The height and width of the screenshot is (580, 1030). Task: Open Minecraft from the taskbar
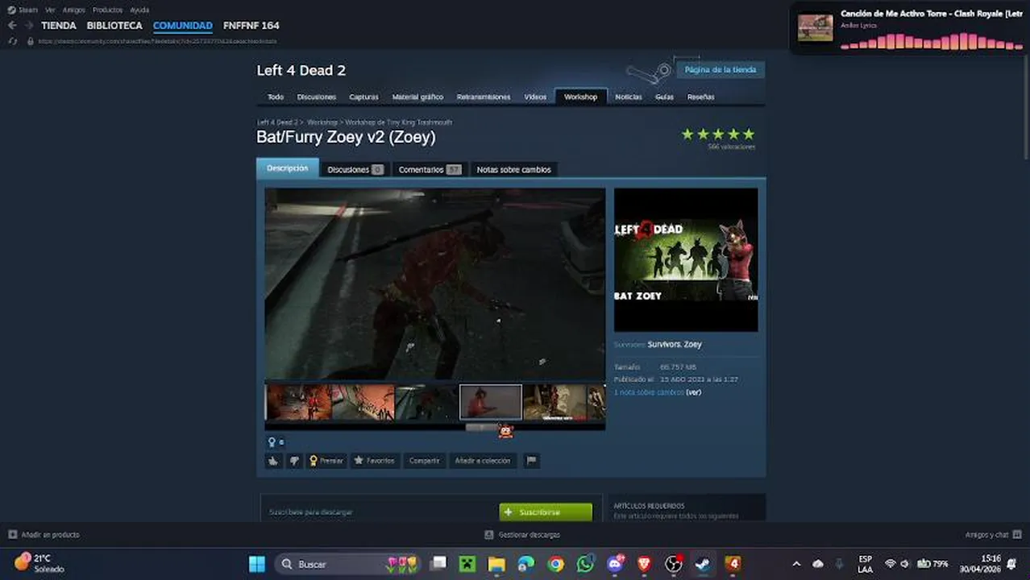[467, 564]
